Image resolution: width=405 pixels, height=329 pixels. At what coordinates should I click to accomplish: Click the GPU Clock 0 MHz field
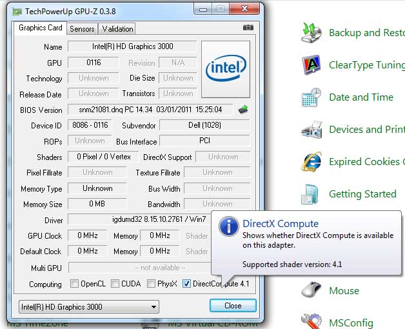point(87,235)
